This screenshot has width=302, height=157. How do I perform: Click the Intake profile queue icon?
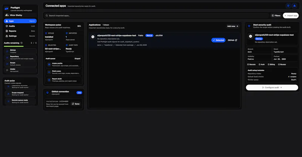coord(49,65)
